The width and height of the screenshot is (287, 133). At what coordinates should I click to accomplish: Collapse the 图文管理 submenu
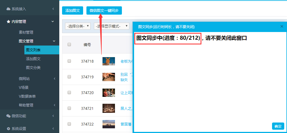(54, 41)
